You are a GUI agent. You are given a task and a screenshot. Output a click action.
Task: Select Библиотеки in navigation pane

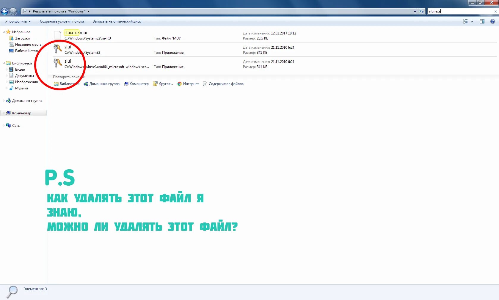point(22,63)
